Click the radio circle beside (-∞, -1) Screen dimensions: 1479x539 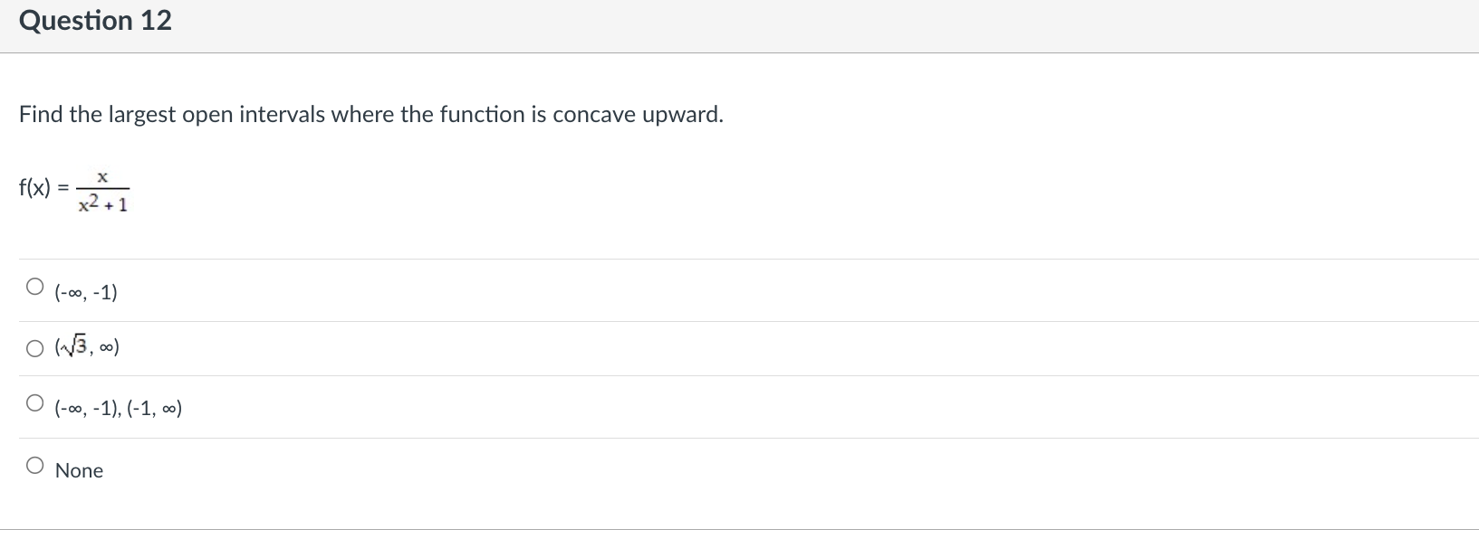34,286
